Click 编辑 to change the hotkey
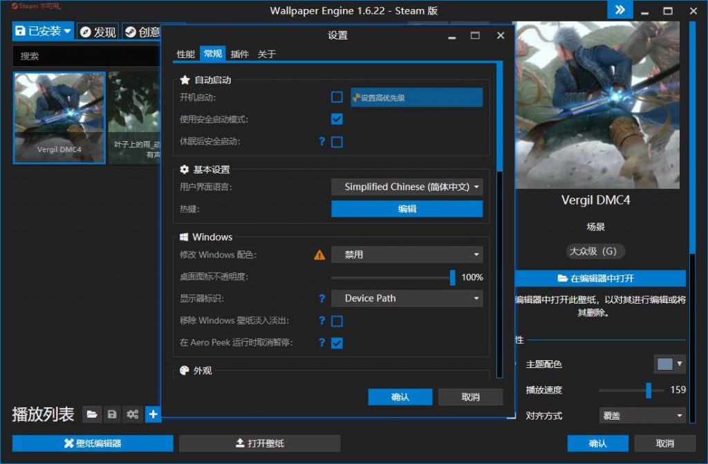This screenshot has height=464, width=708. 407,209
